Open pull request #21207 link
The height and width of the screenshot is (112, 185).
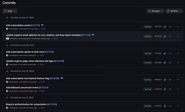pos(44,88)
